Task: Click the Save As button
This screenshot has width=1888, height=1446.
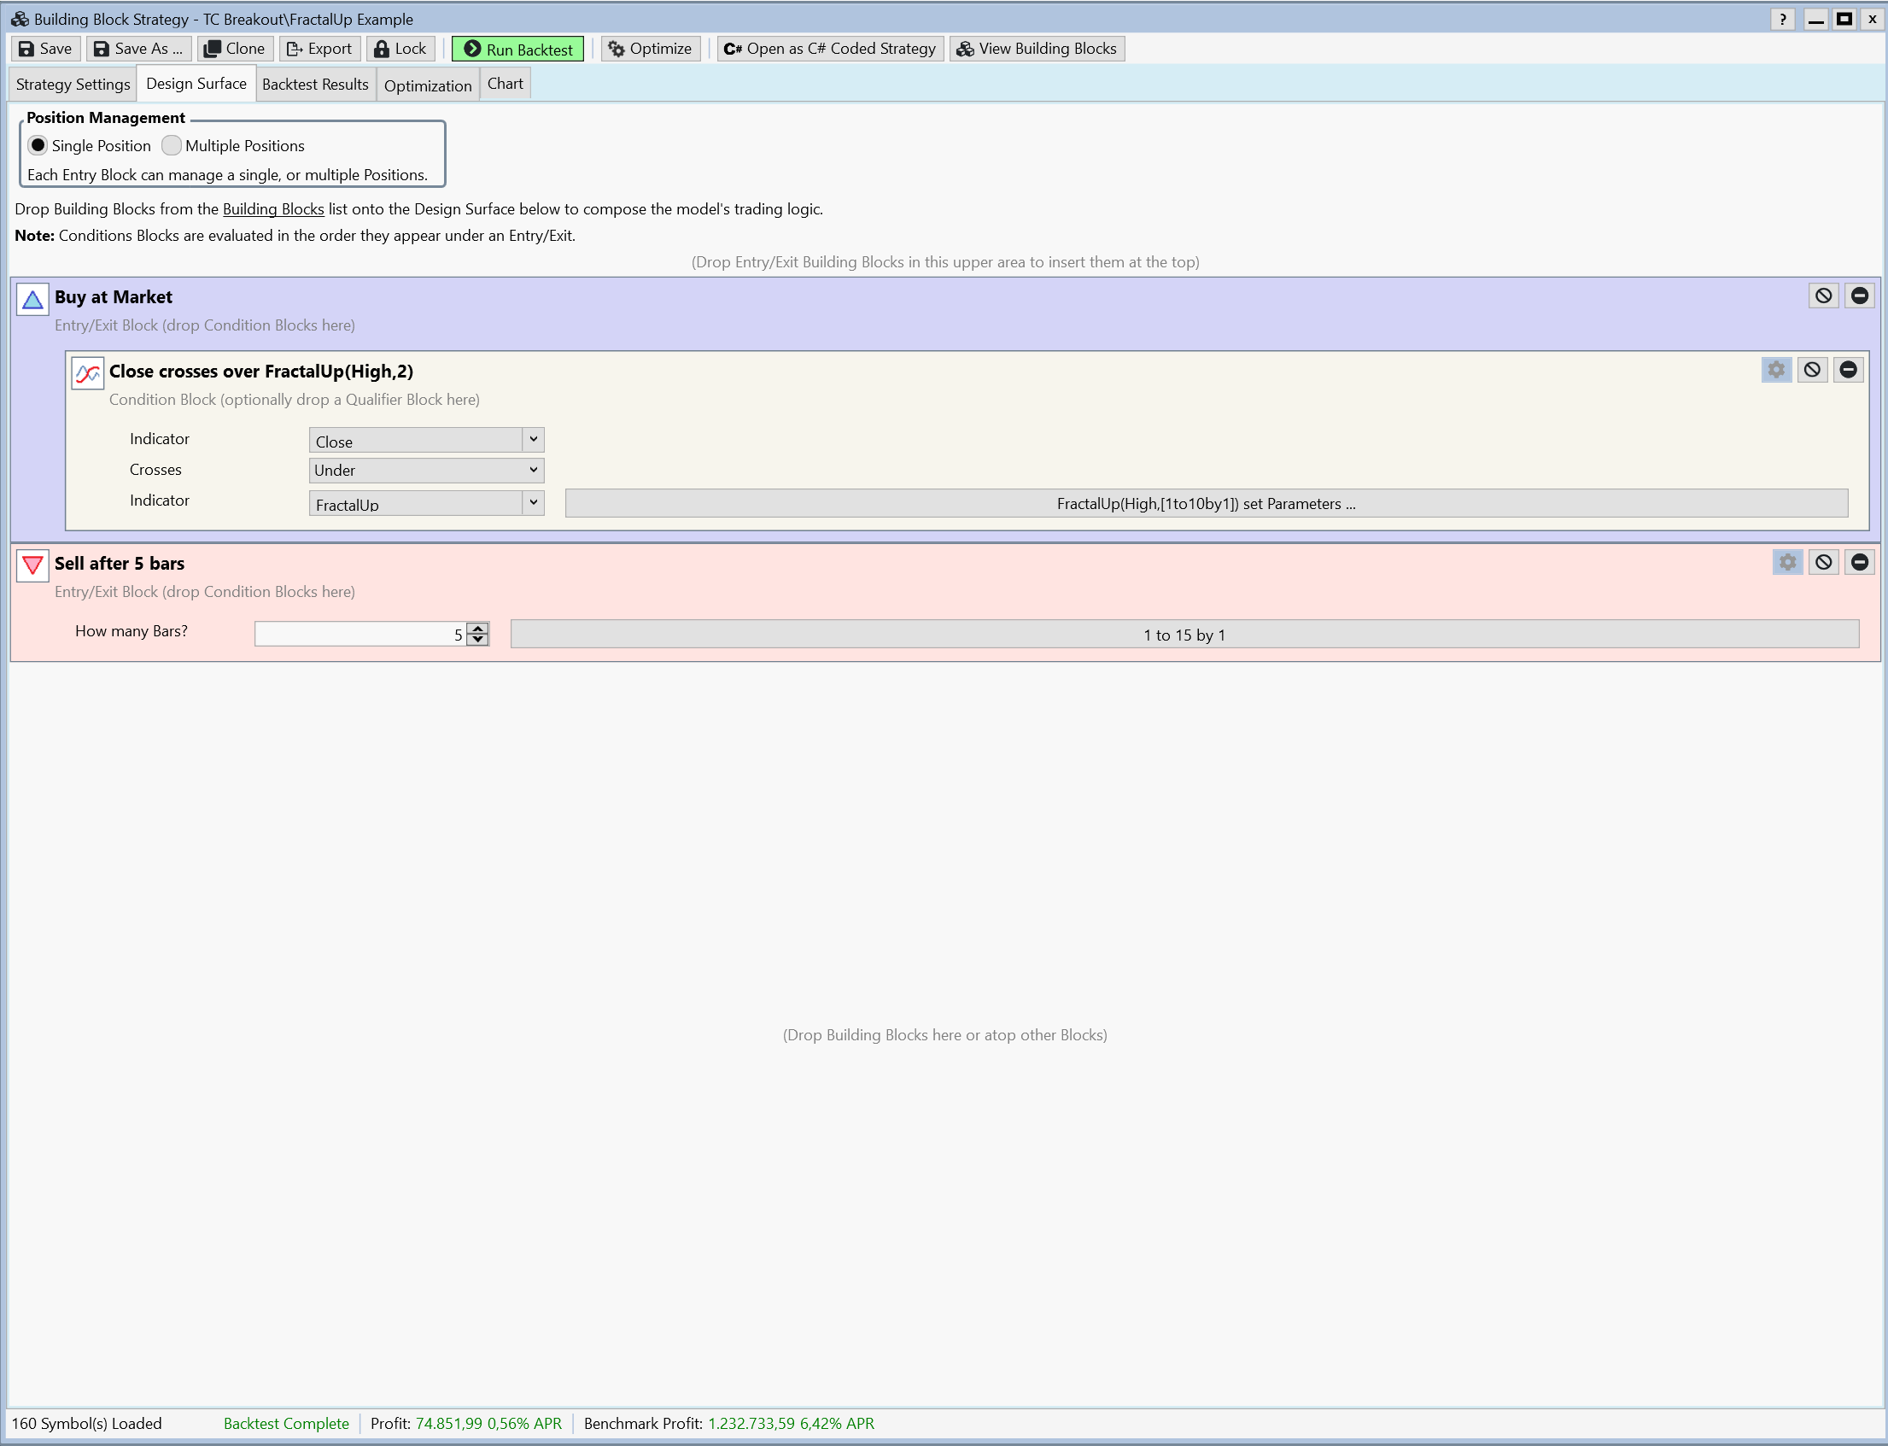Action: tap(137, 48)
